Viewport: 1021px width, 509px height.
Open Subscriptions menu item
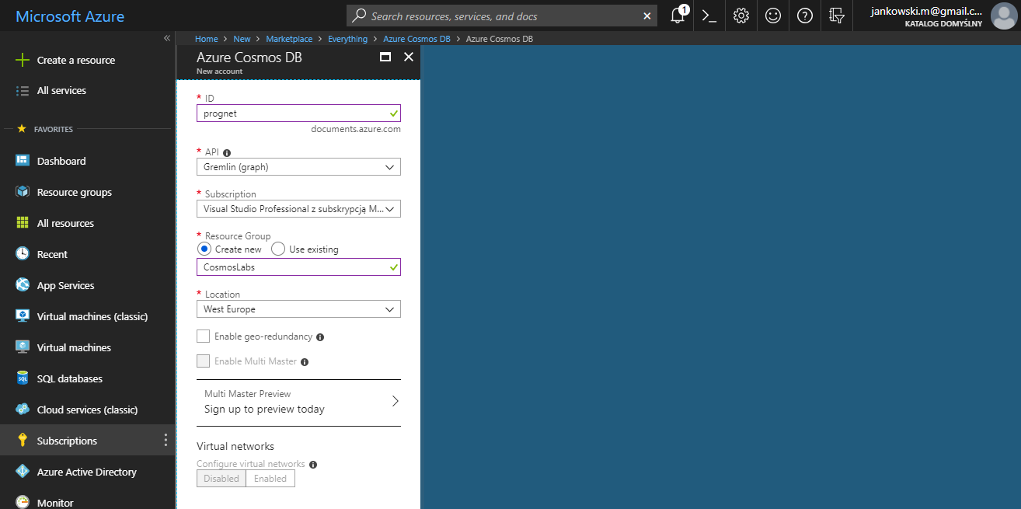tap(88, 441)
